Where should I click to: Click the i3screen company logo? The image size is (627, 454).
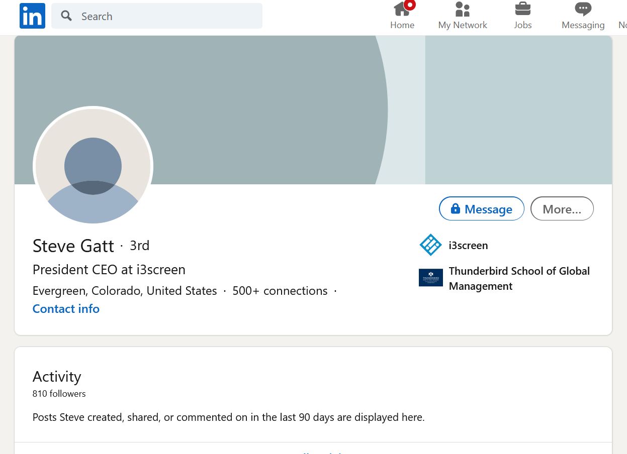pyautogui.click(x=430, y=245)
